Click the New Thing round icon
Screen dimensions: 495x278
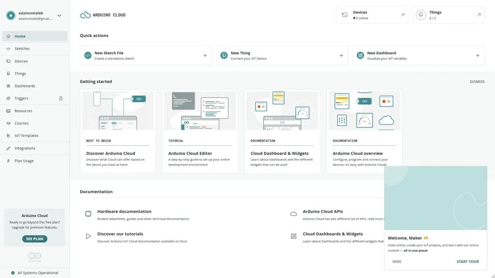[x=224, y=56]
